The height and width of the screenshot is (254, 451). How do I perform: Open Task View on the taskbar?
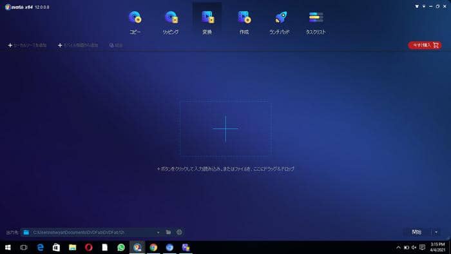(x=24, y=248)
